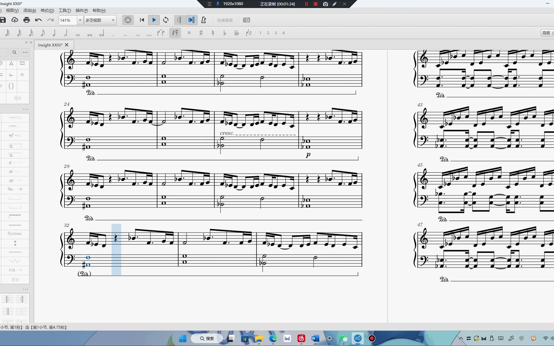Select voice 2

tap(268, 33)
